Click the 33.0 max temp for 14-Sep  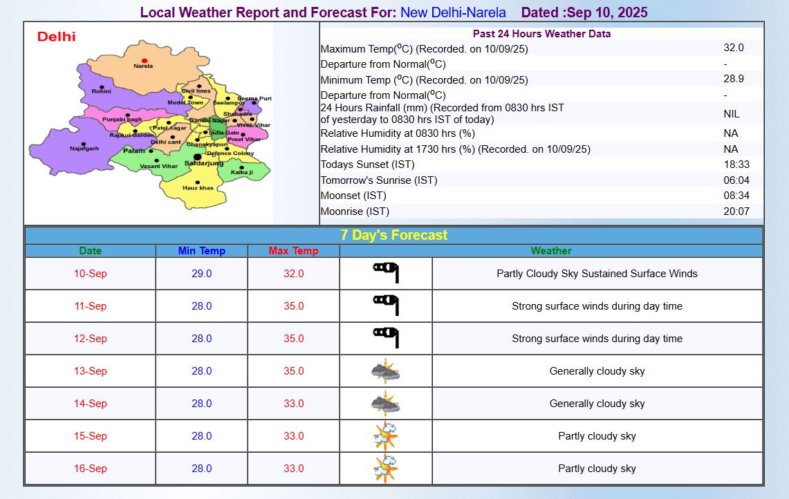pyautogui.click(x=293, y=404)
